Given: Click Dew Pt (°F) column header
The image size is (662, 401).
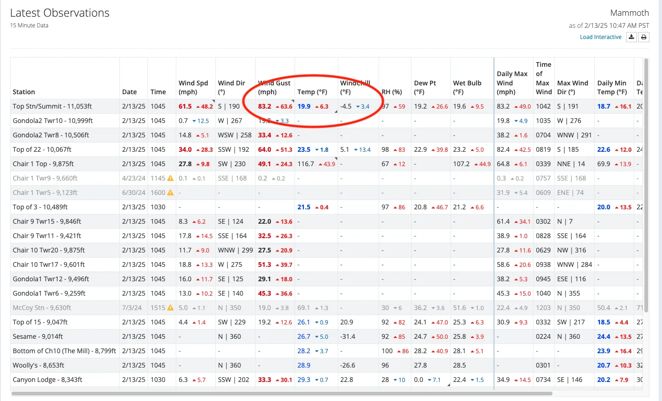Looking at the screenshot, I should click(x=425, y=87).
